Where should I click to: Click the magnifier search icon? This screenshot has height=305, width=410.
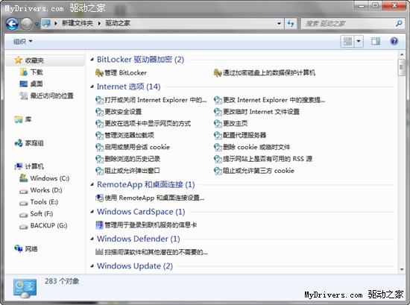[399, 24]
